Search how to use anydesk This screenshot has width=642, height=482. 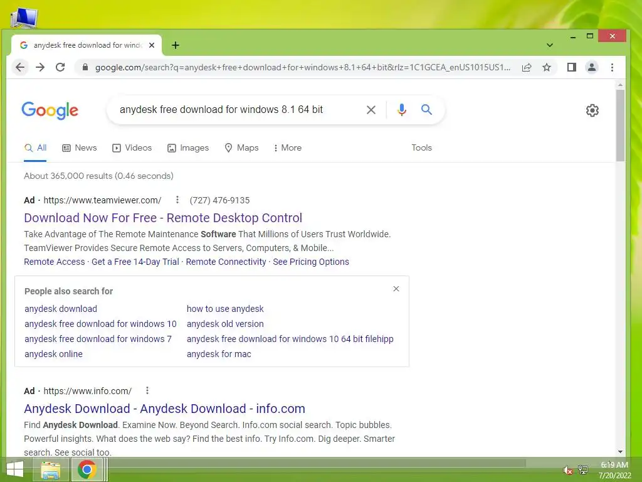[225, 309]
